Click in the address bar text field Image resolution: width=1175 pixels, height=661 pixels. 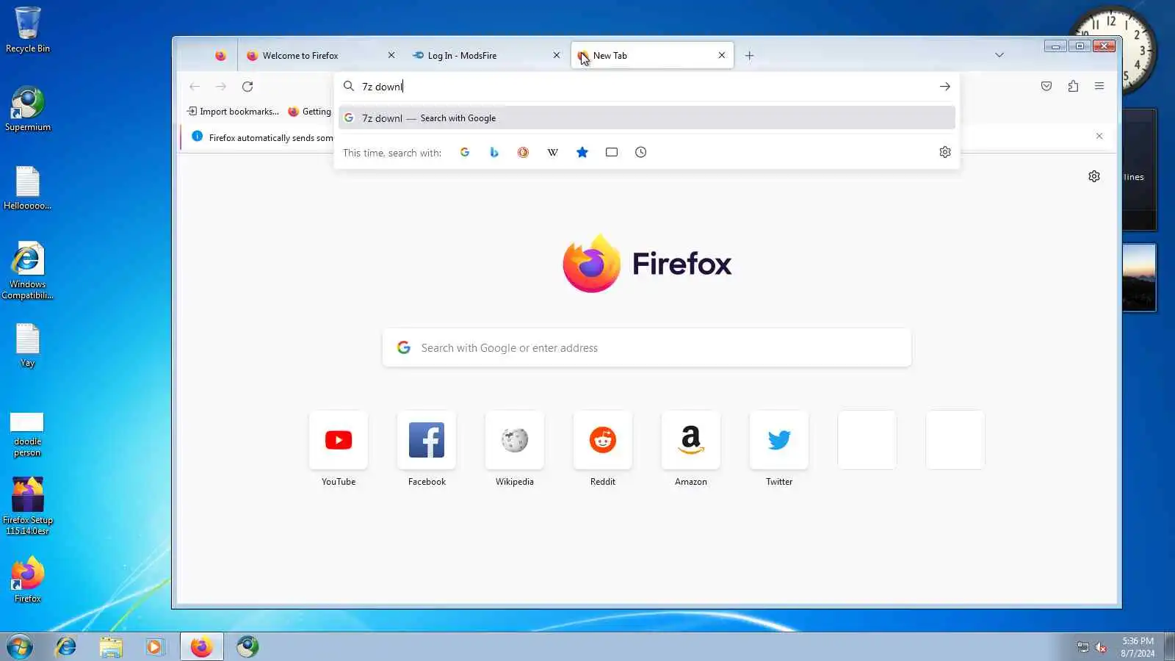point(646,87)
